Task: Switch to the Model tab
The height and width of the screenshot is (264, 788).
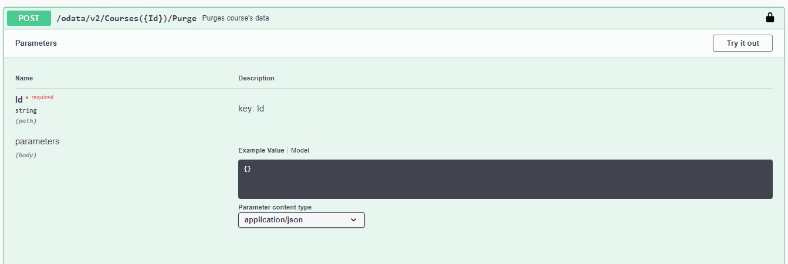Action: pyautogui.click(x=300, y=150)
